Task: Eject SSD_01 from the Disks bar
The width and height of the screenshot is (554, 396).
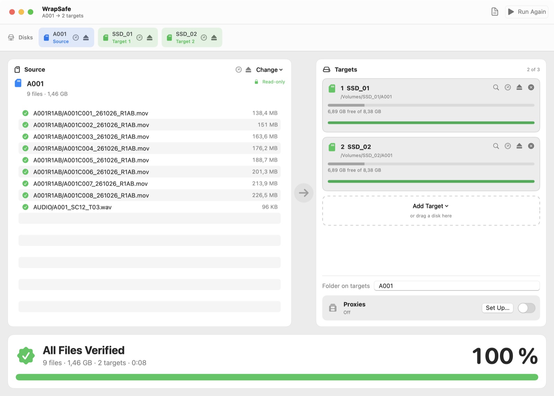Action: point(150,38)
